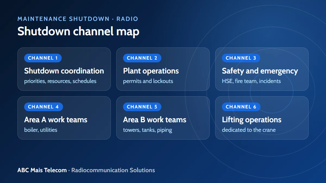
Task: Click the CHANNEL 3 badge
Action: tap(241, 58)
